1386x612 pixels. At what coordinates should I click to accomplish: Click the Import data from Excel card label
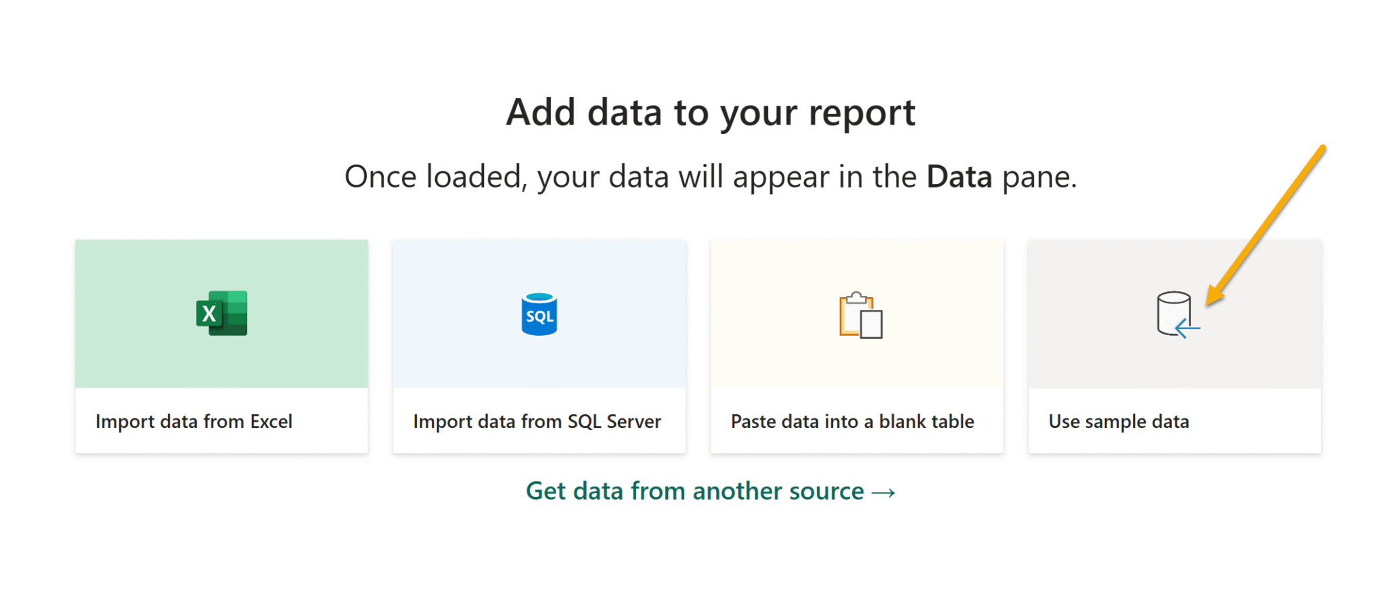click(194, 421)
